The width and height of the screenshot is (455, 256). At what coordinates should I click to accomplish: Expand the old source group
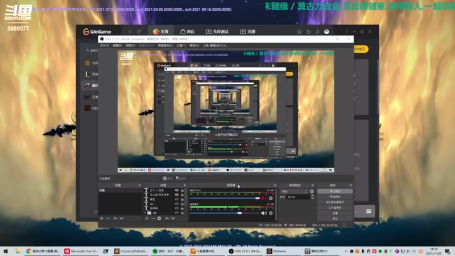point(145,213)
